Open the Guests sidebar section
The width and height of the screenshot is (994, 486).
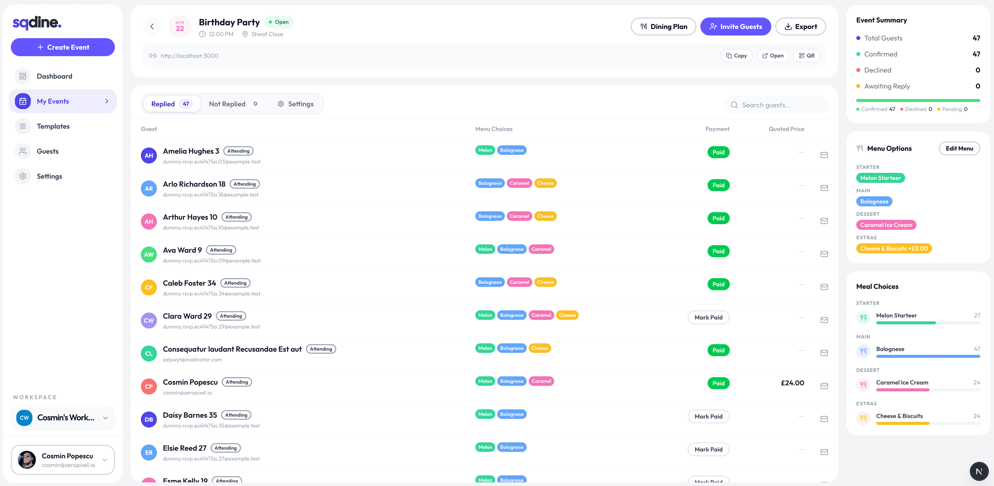(47, 151)
